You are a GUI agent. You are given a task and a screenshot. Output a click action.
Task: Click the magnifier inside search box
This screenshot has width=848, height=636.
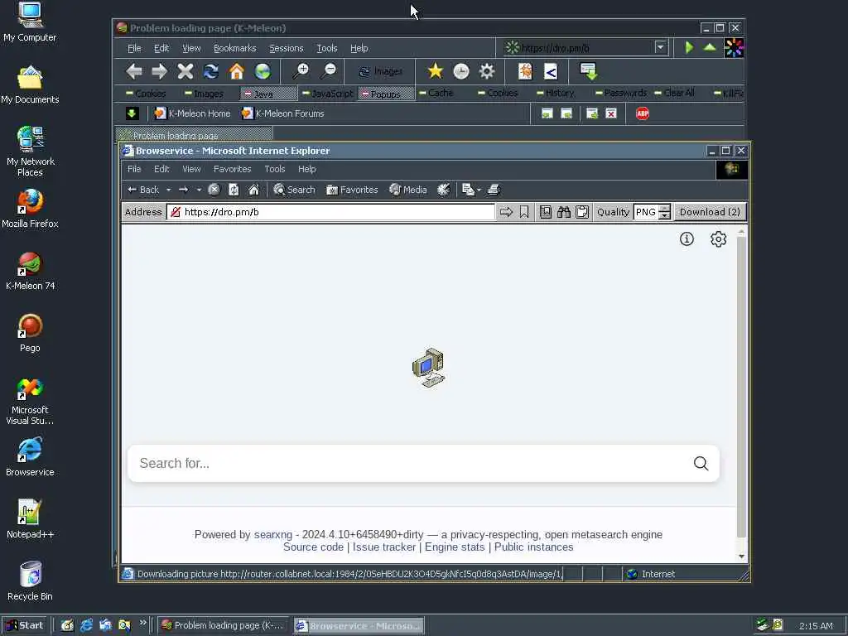point(701,464)
